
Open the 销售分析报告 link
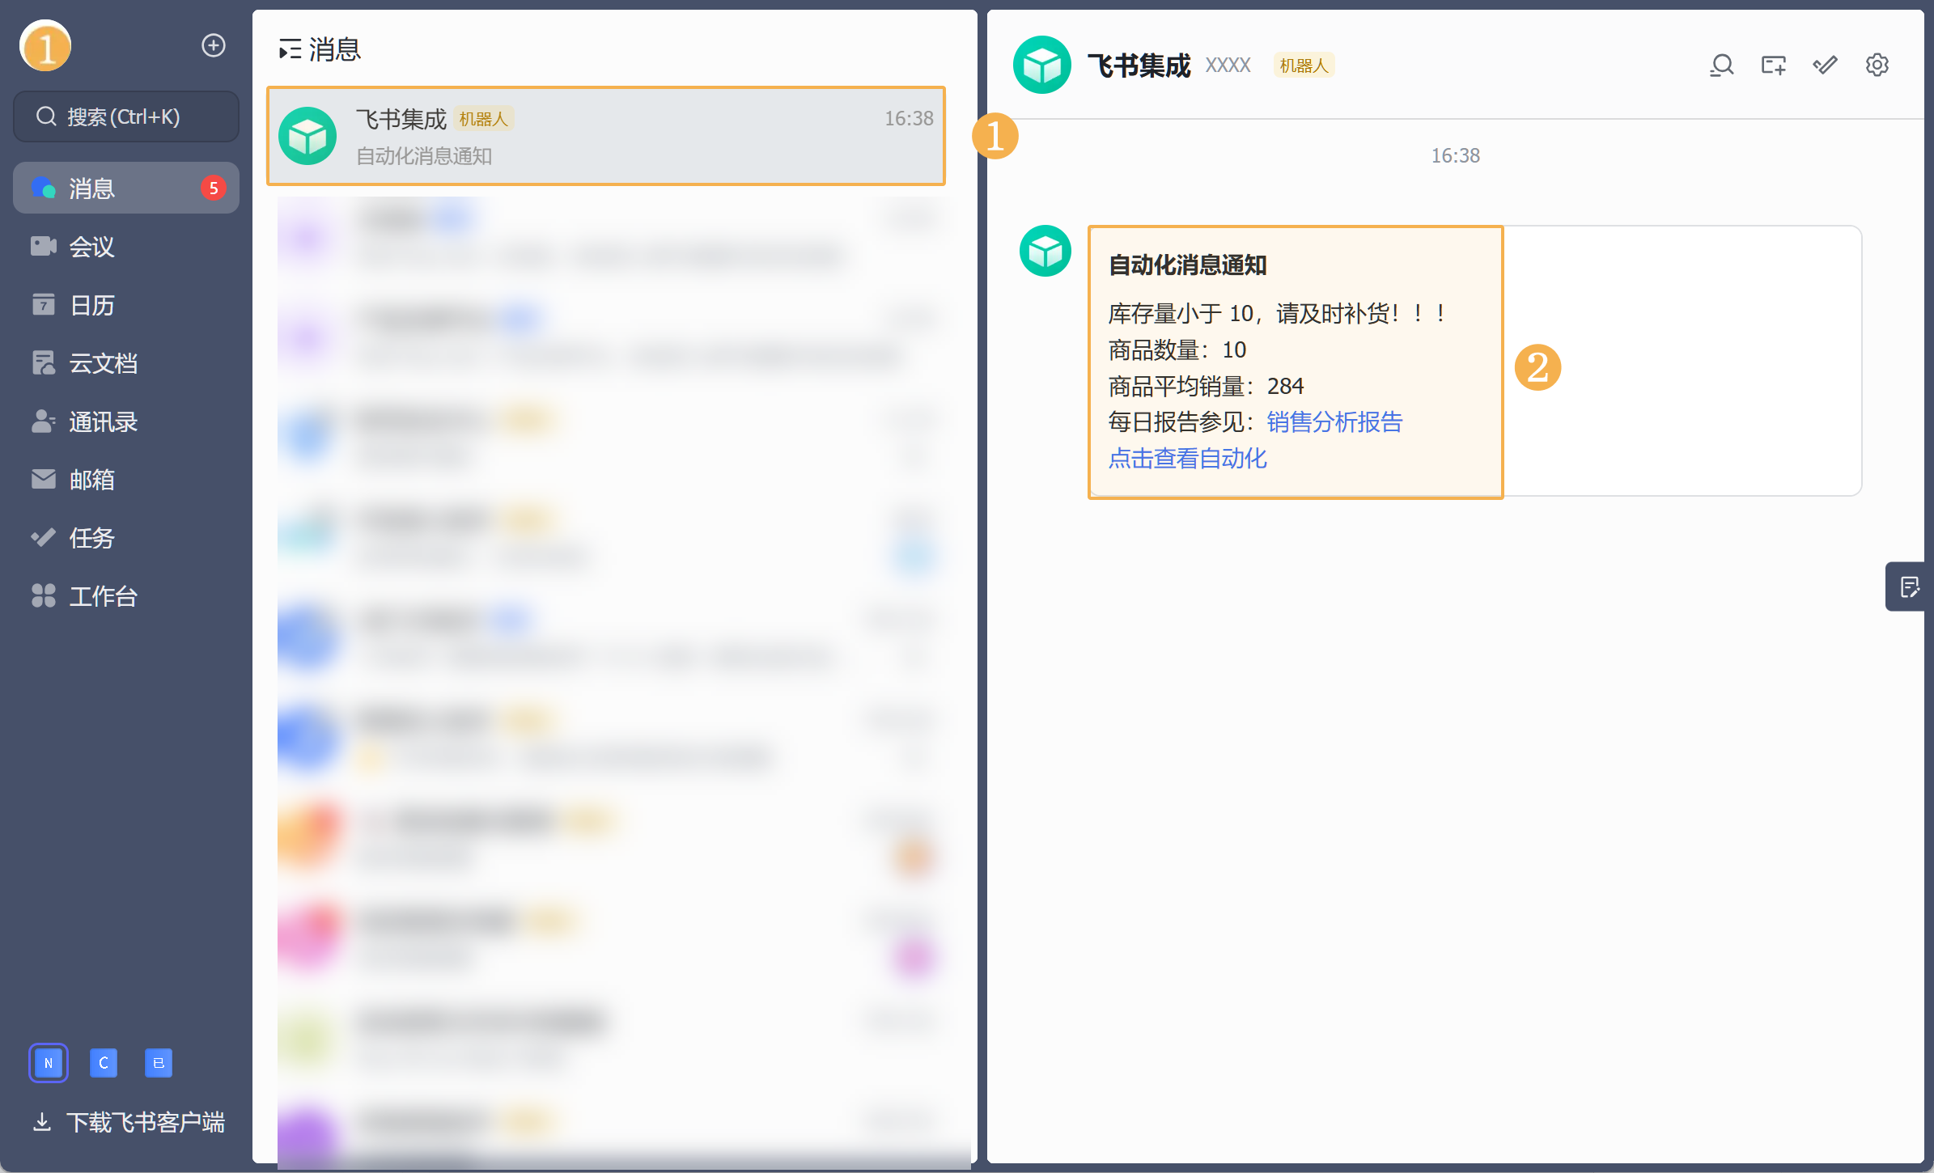(1334, 422)
